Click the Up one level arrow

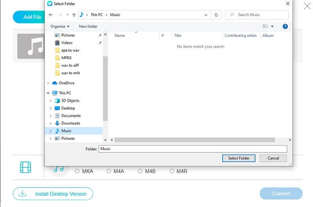click(74, 15)
